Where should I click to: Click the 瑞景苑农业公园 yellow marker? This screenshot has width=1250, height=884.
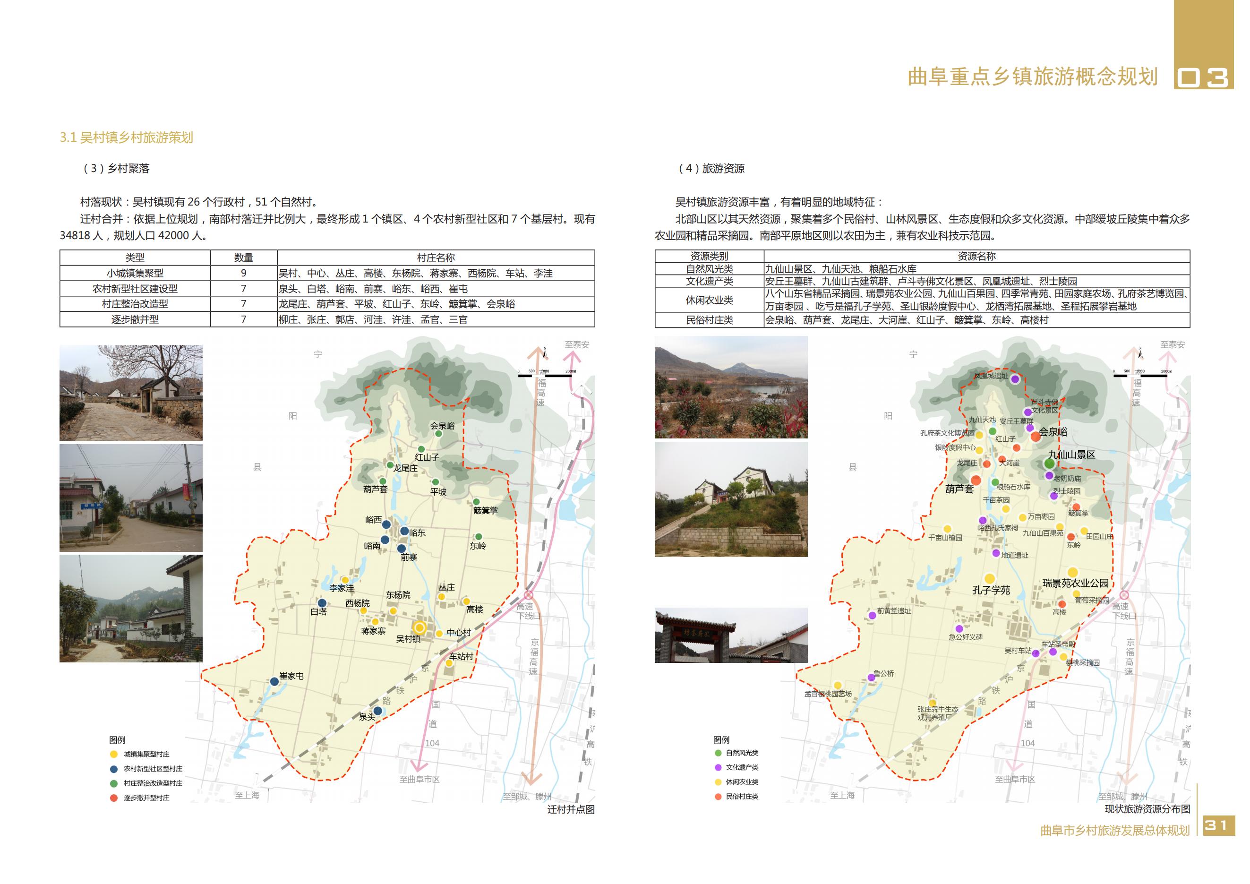pyautogui.click(x=1072, y=572)
